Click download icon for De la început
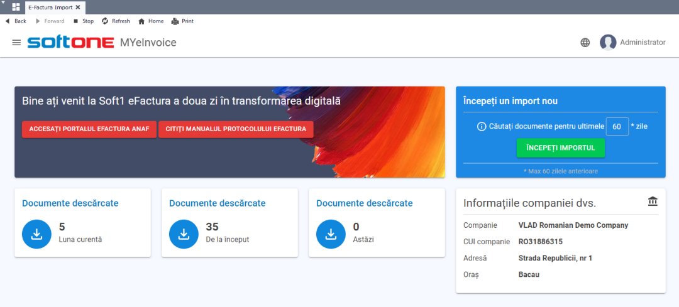 (184, 234)
